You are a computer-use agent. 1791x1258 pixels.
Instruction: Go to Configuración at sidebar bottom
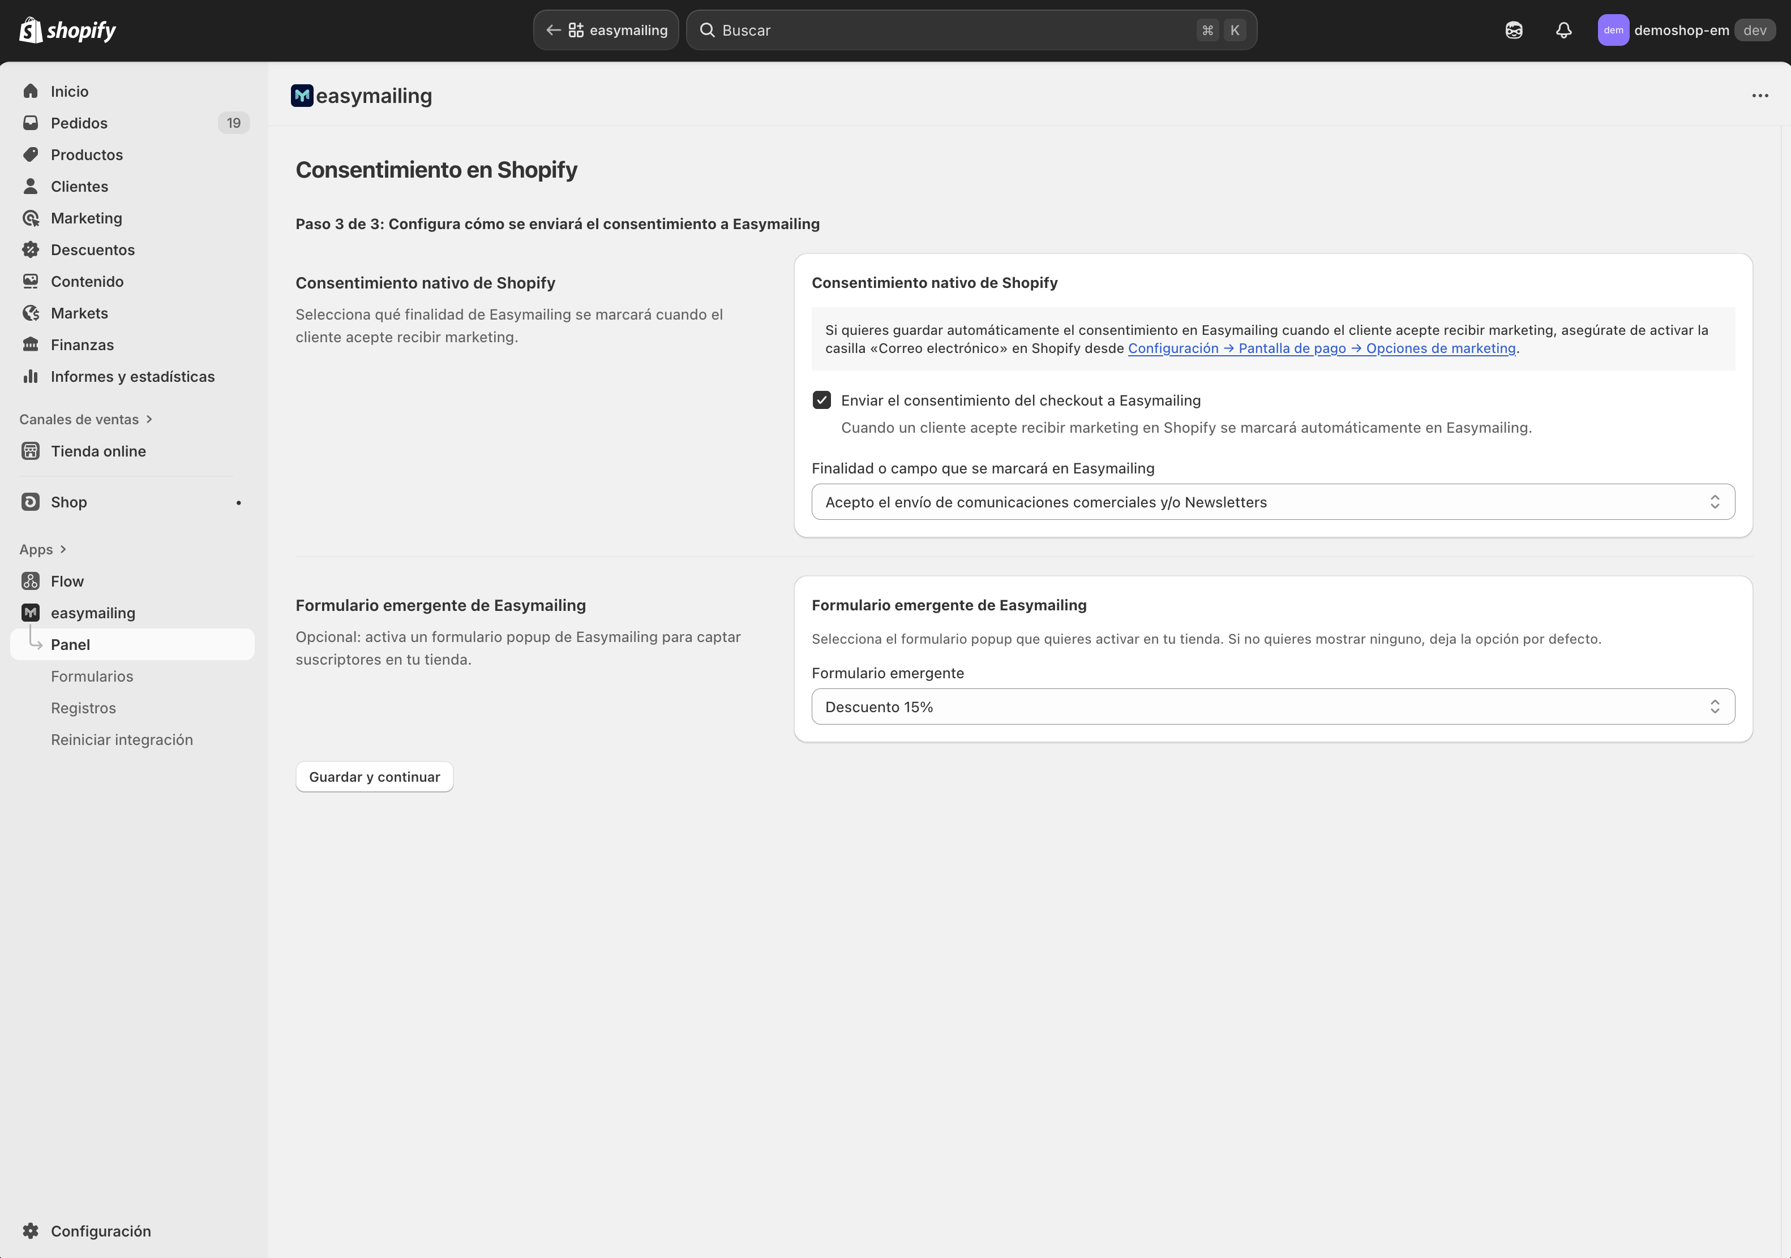pos(101,1231)
